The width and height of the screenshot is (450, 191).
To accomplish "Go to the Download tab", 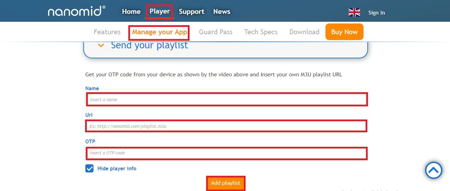I will point(304,32).
